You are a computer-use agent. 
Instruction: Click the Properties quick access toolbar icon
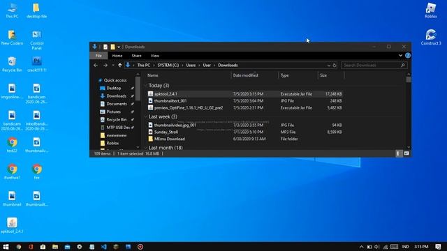(x=105, y=47)
